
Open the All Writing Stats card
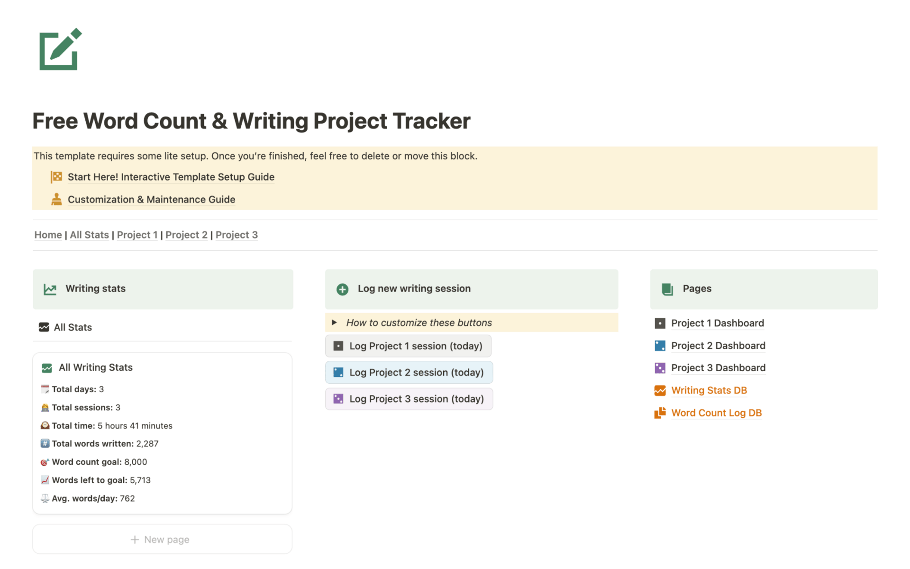(x=95, y=367)
